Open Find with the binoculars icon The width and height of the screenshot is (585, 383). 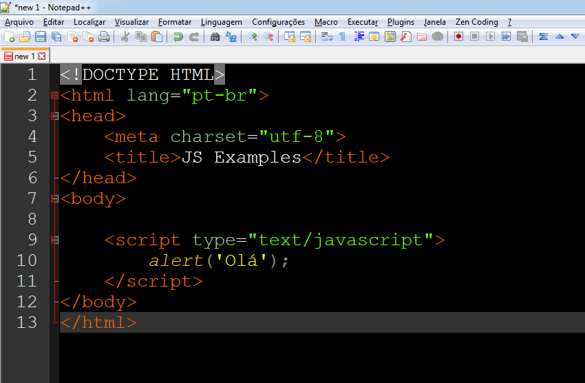coord(215,37)
